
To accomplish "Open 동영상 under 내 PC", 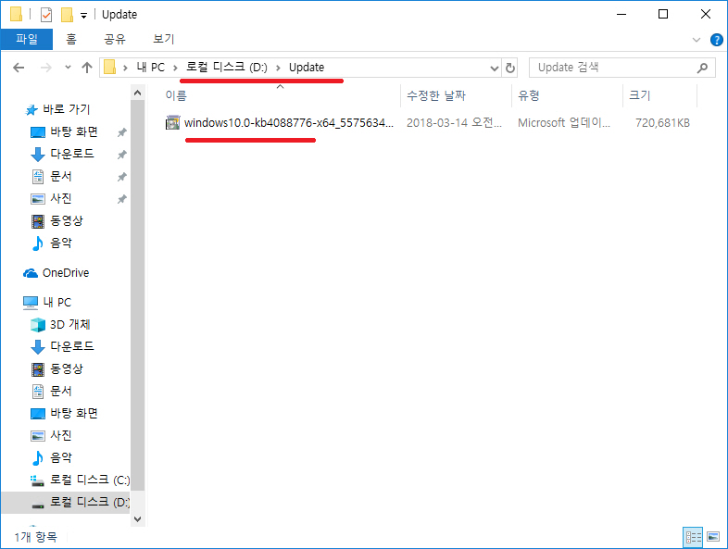I will click(67, 369).
